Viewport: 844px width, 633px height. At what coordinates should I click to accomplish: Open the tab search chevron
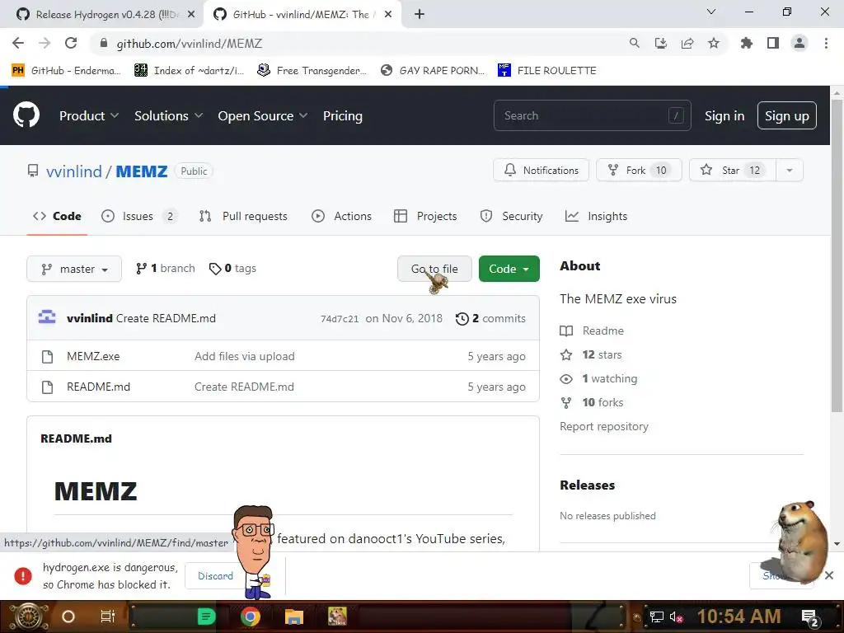711,12
